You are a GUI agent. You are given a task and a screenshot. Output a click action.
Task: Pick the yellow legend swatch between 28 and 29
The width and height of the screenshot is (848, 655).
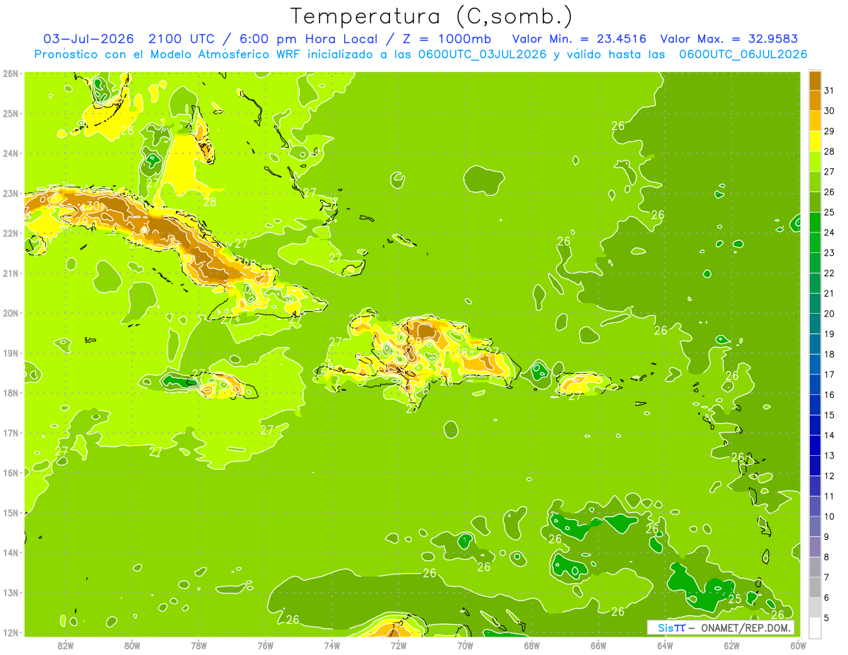[815, 141]
